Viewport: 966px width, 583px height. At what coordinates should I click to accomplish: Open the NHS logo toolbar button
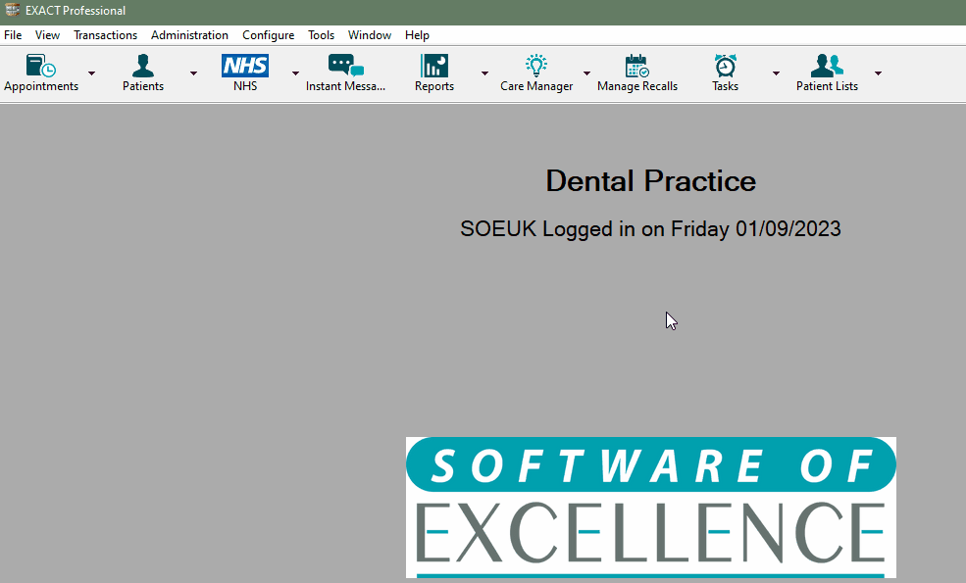coord(245,67)
